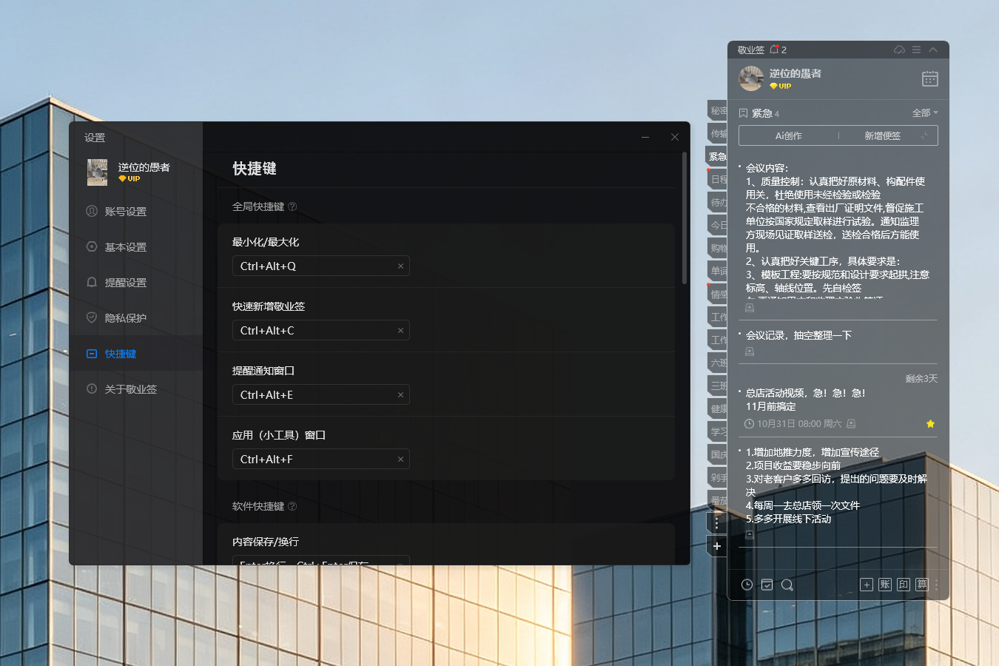The height and width of the screenshot is (666, 999).
Task: Open the search magnifier in the 敬业签 toolbar
Action: (787, 585)
